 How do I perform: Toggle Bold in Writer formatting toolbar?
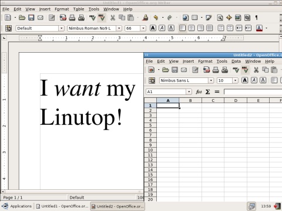click(x=153, y=28)
